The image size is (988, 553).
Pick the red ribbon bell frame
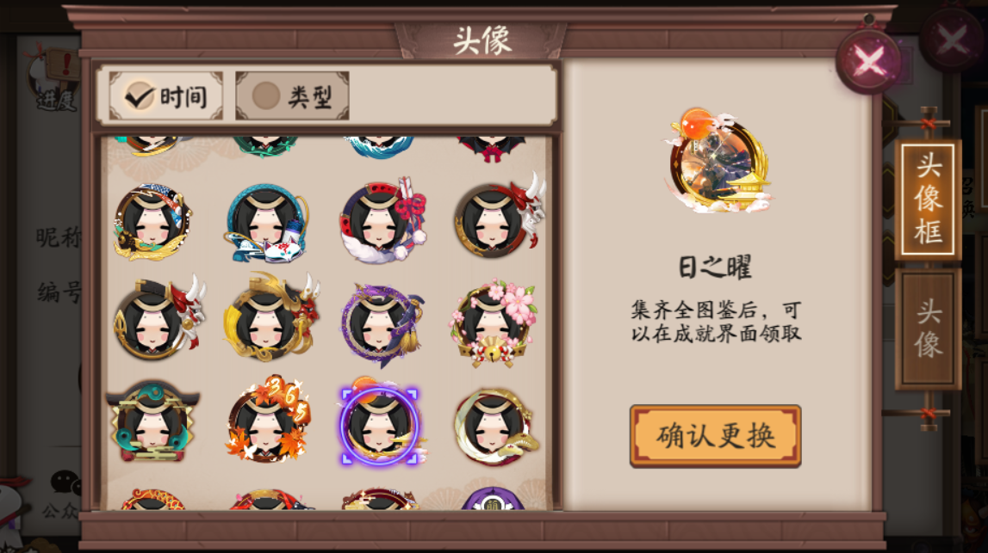point(382,220)
